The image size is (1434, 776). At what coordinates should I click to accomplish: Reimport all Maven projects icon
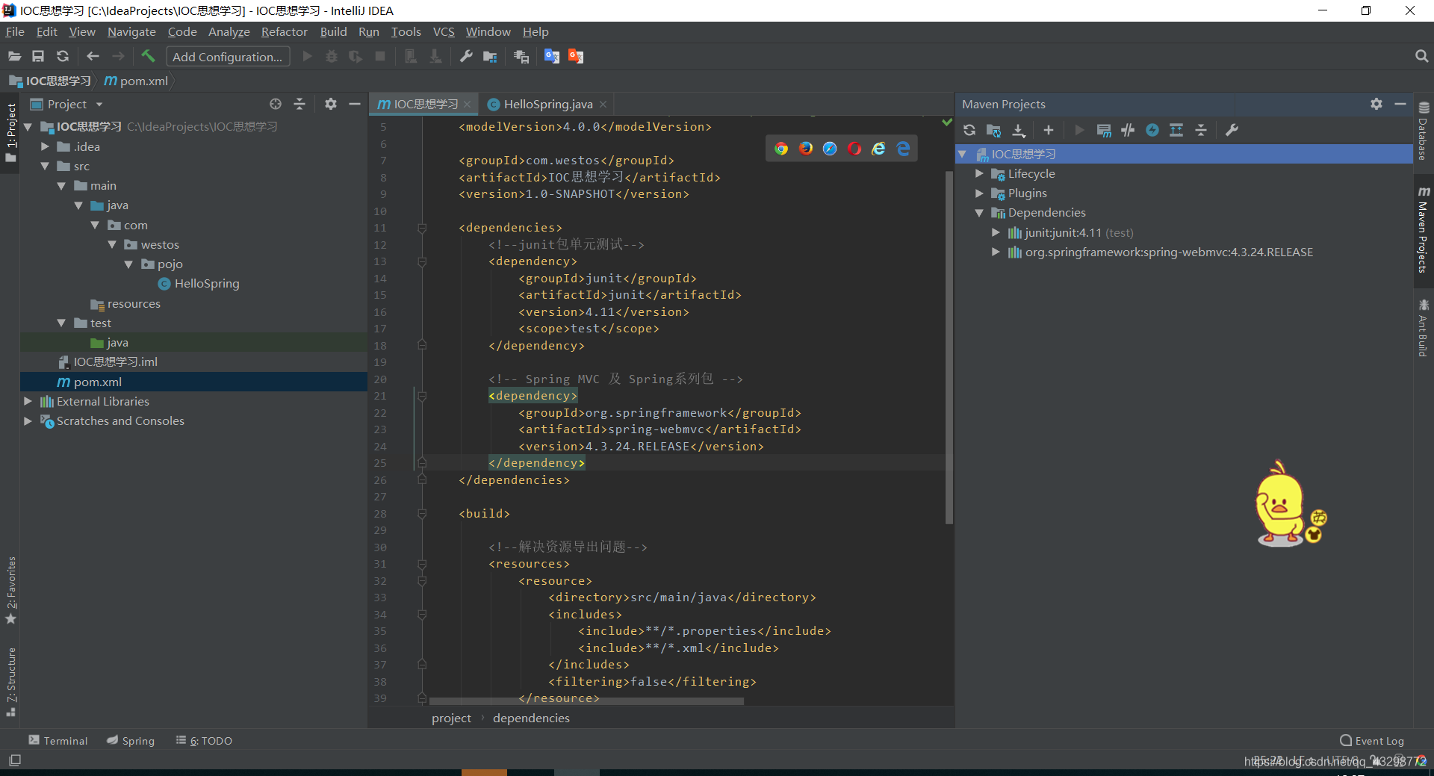(969, 130)
